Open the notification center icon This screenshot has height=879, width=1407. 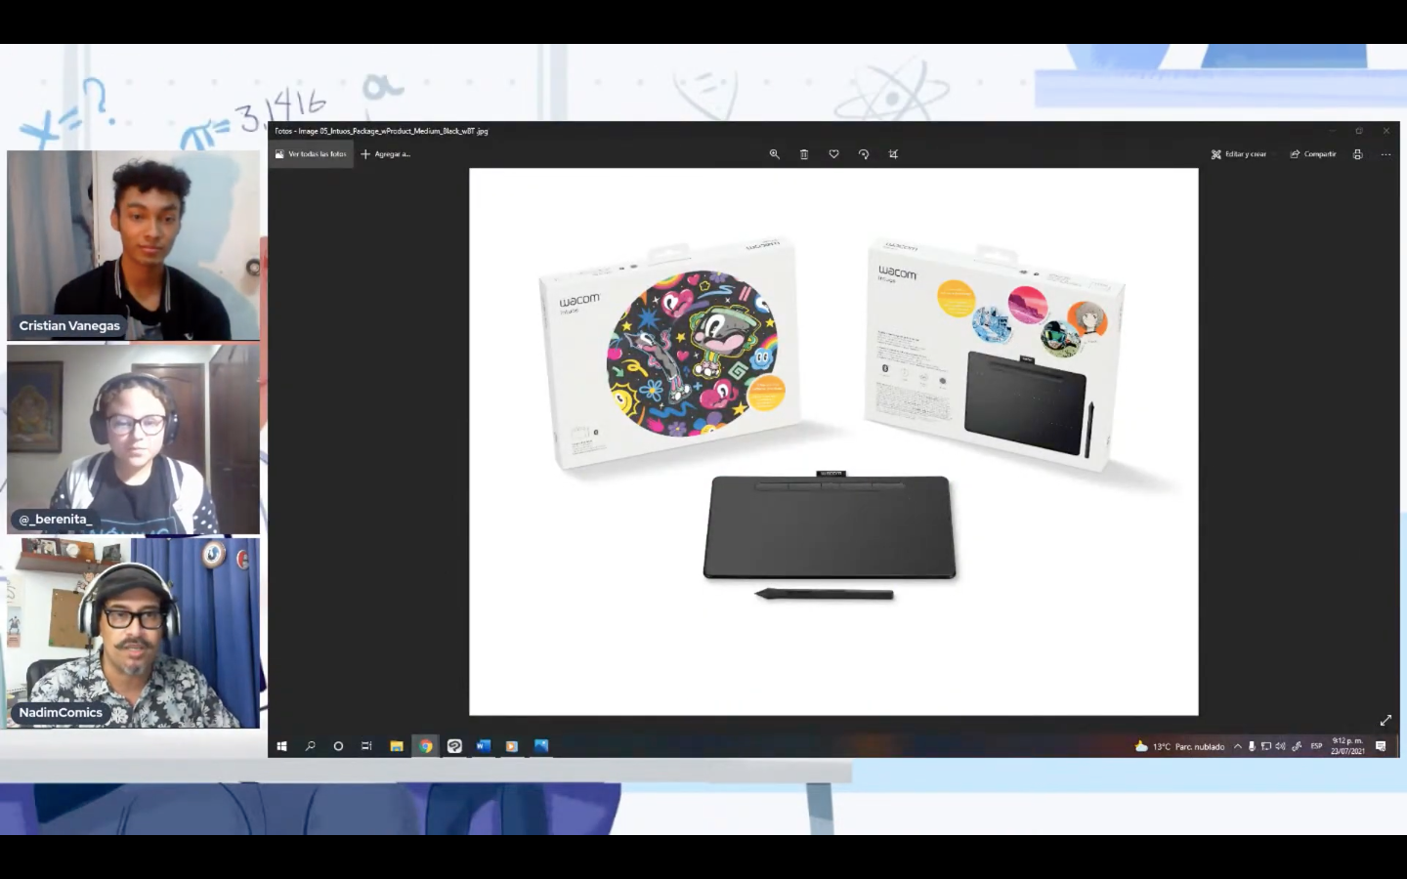tap(1381, 746)
